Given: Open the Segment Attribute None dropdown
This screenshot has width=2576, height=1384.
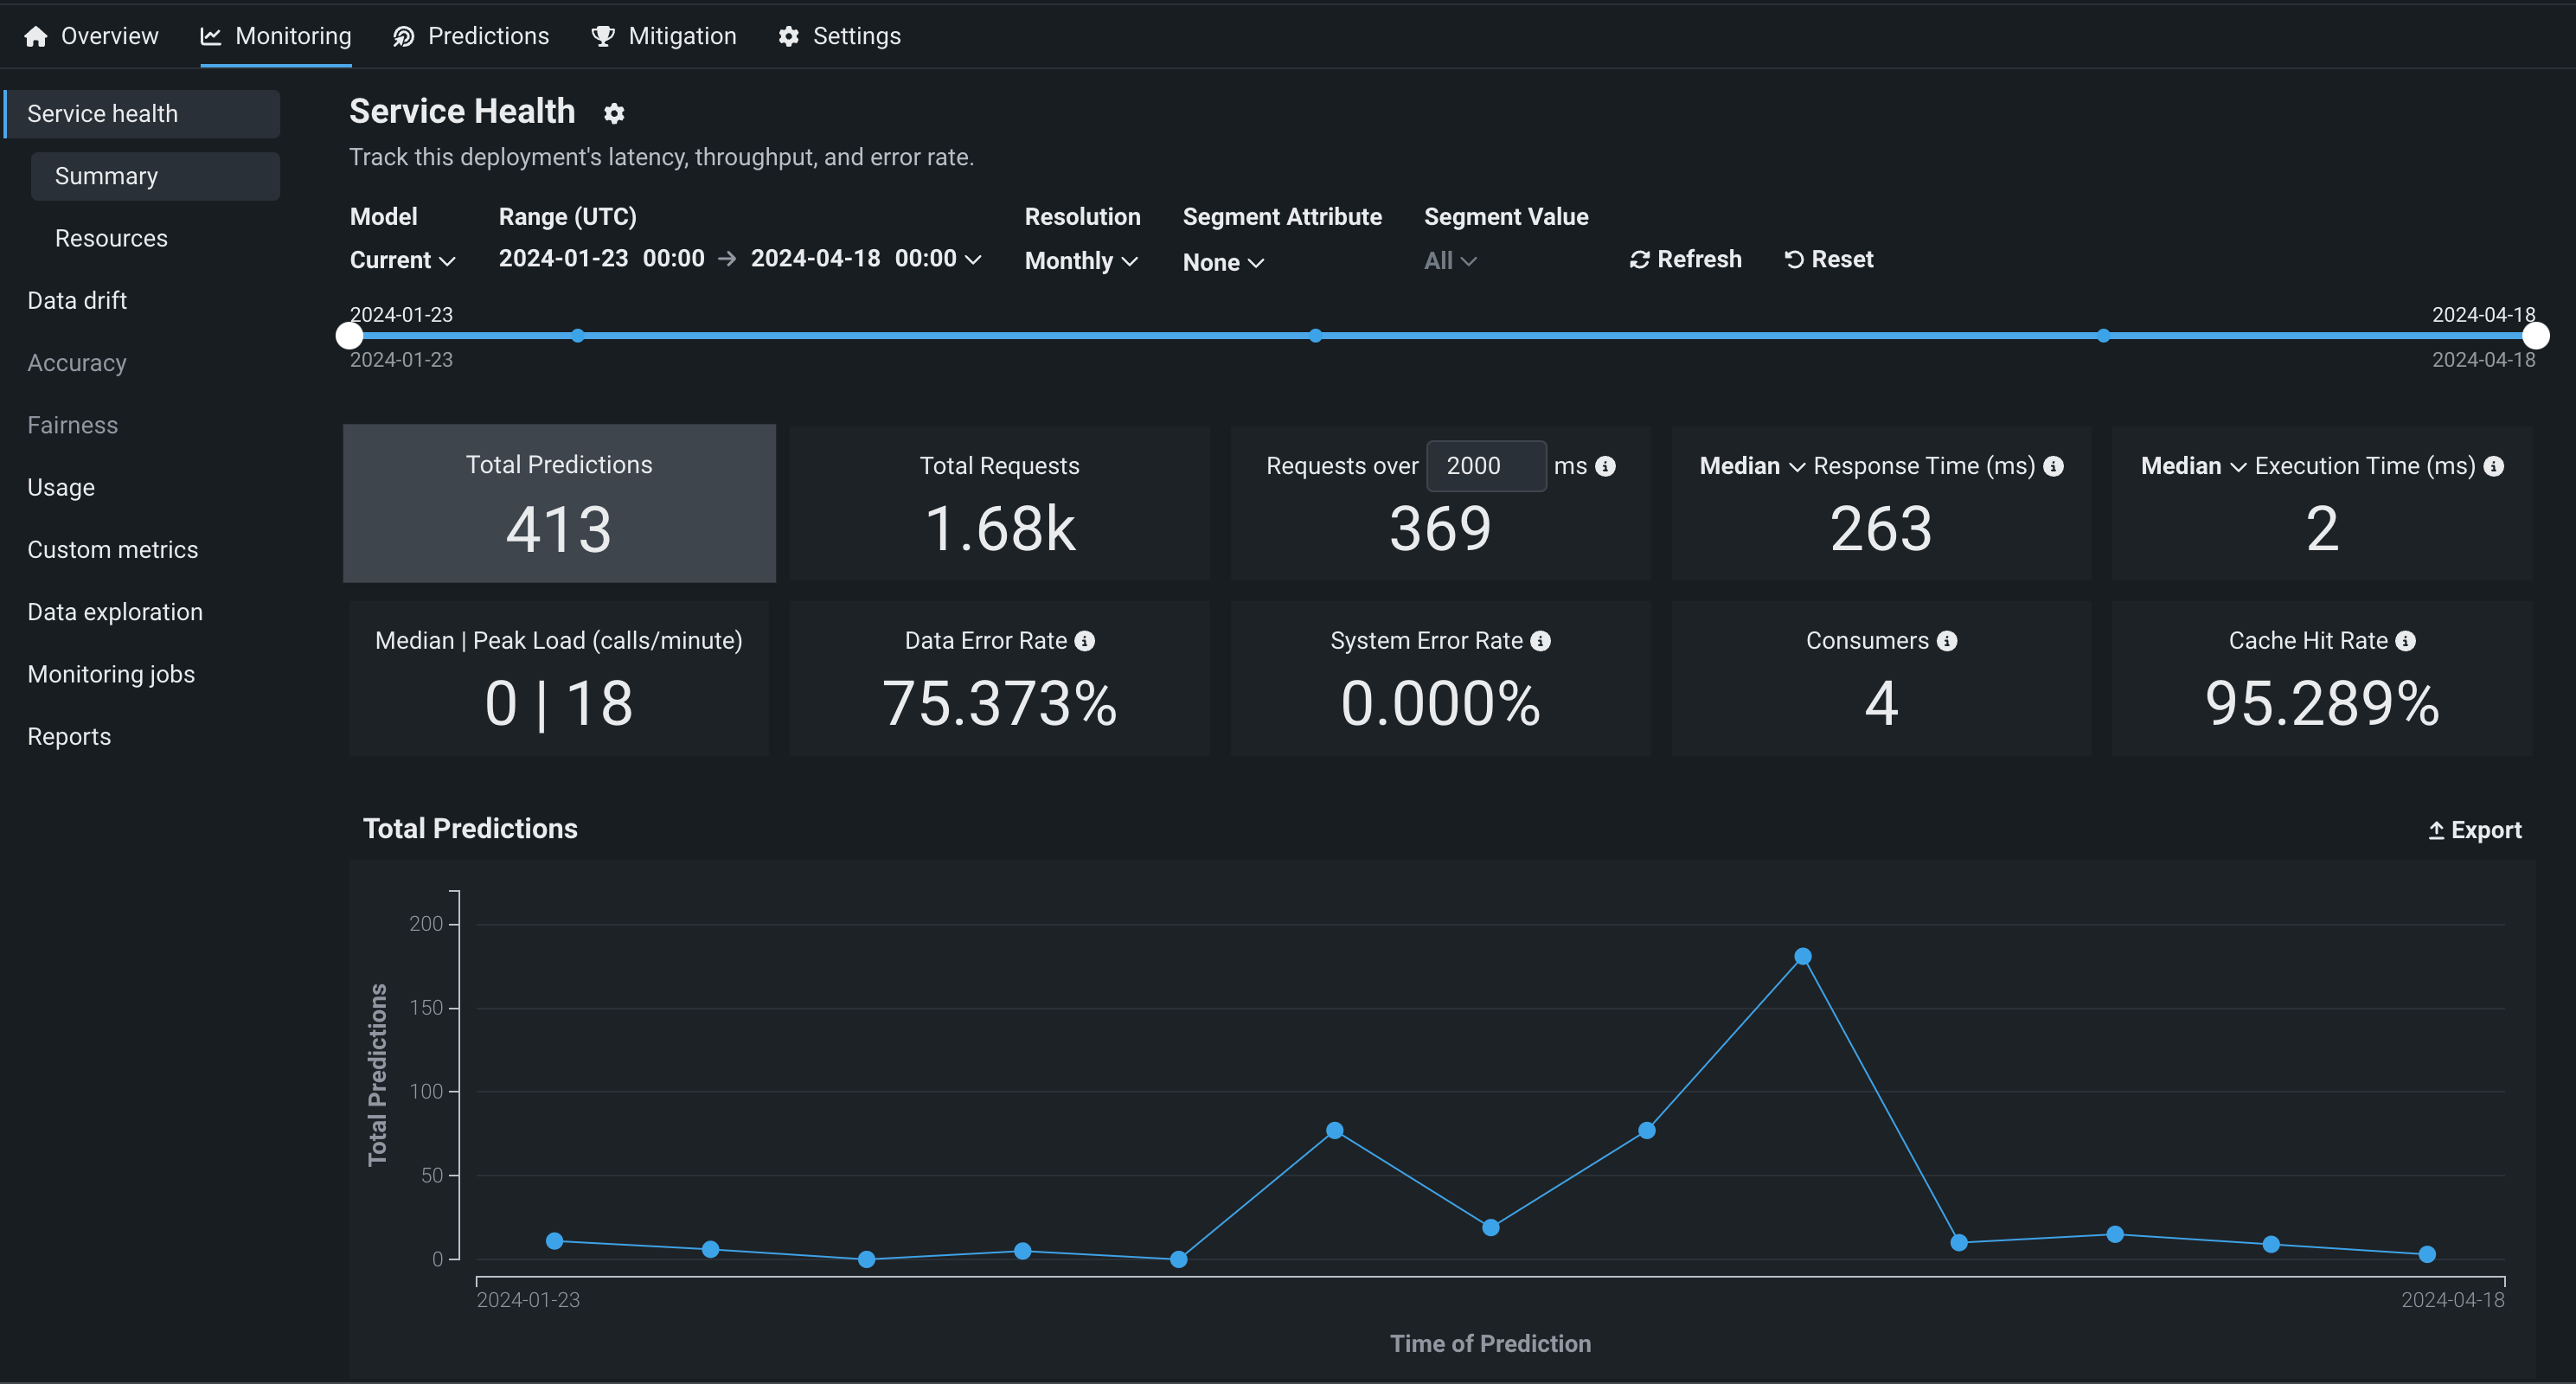Looking at the screenshot, I should (x=1223, y=262).
